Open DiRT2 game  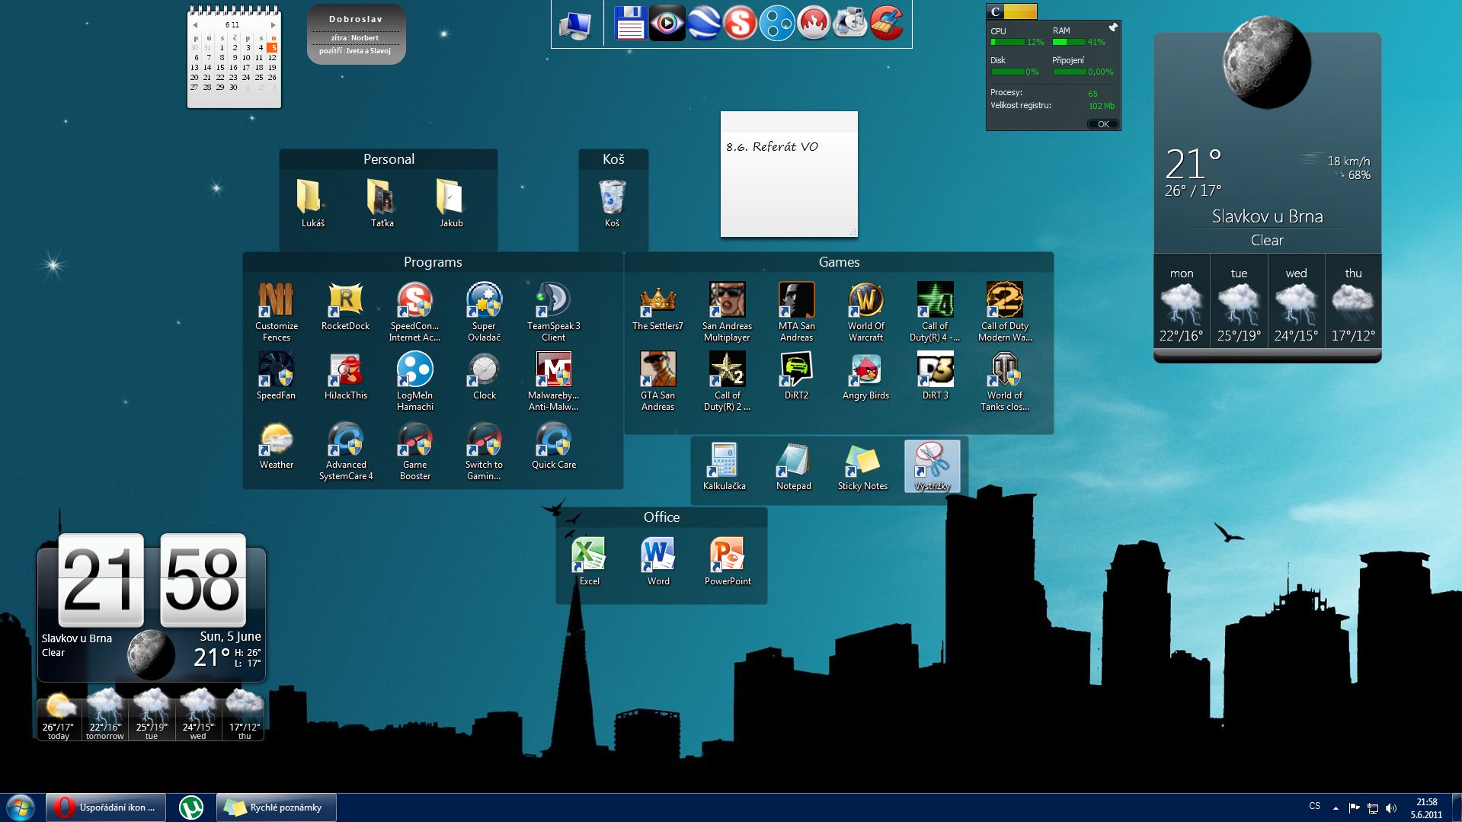pyautogui.click(x=796, y=376)
